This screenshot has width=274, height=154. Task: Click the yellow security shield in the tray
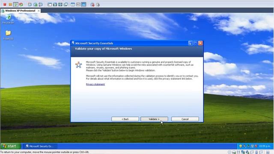point(241,146)
